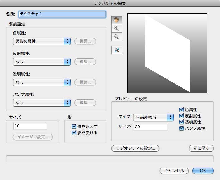
Task: Toggle the 影を受ける checkbox
Action: pos(74,133)
